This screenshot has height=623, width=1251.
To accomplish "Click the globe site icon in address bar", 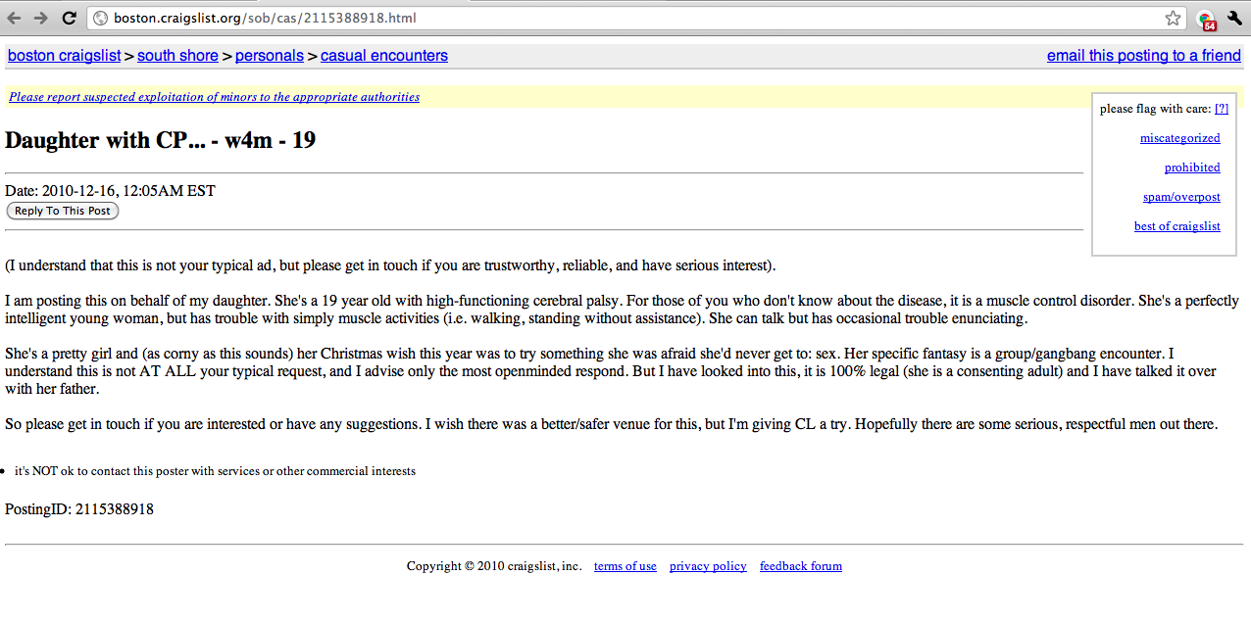I will [99, 18].
